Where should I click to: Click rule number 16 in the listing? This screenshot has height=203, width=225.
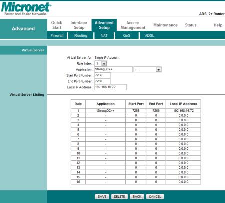[78, 182]
